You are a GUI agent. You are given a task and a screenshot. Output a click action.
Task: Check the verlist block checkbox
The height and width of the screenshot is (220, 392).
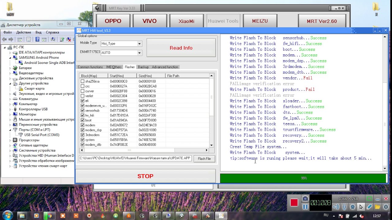[82, 96]
